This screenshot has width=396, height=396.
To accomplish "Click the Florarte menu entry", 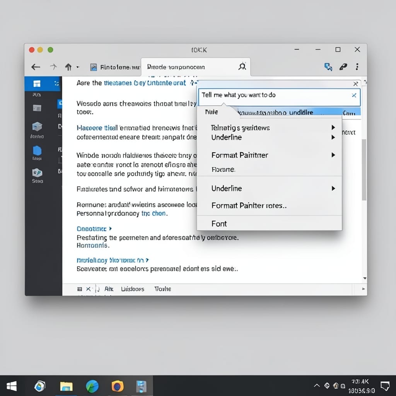I will tap(223, 169).
